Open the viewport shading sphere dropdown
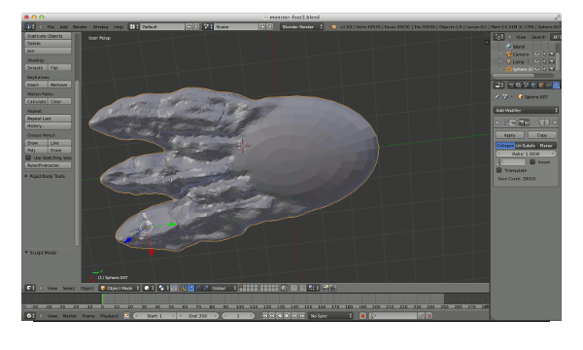The image size is (583, 350). pyautogui.click(x=149, y=288)
